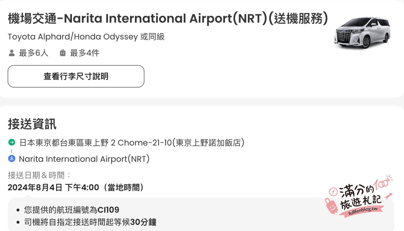This screenshot has width=404, height=231.
Task: Select Narita International Airport(NRT) destination line
Action: [x=84, y=159]
